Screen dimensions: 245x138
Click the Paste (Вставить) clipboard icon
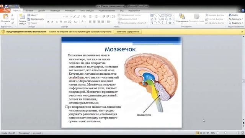pos(5,17)
